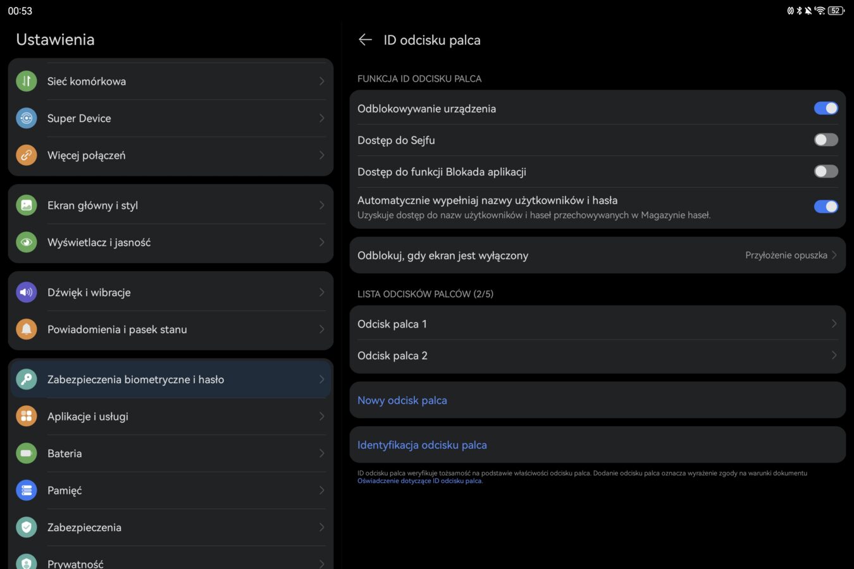This screenshot has height=569, width=854.
Task: Click the Aplikacje i usługi grid icon
Action: [27, 416]
